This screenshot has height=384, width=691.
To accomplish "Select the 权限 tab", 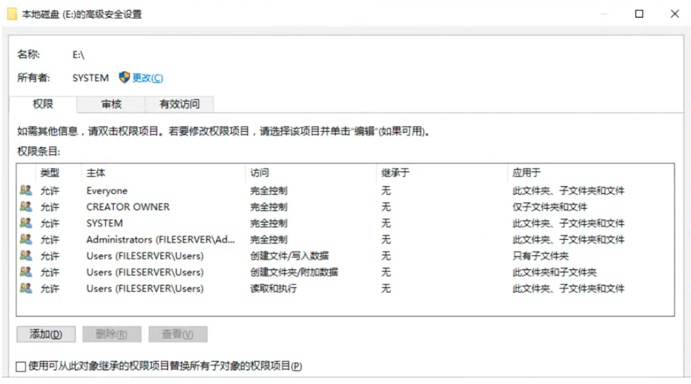I will pyautogui.click(x=43, y=104).
